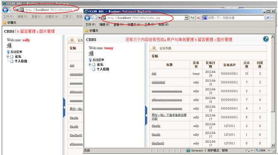278x155 pixels.
Task: Open the 查看(V) menu in front window
Action: 118,25
